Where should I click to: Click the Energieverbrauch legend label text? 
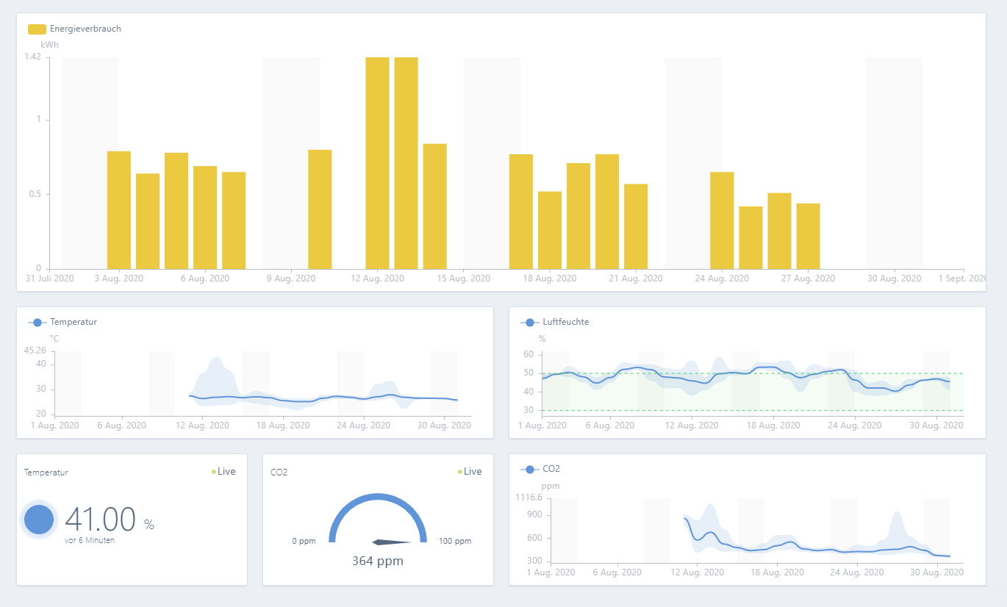tap(85, 29)
